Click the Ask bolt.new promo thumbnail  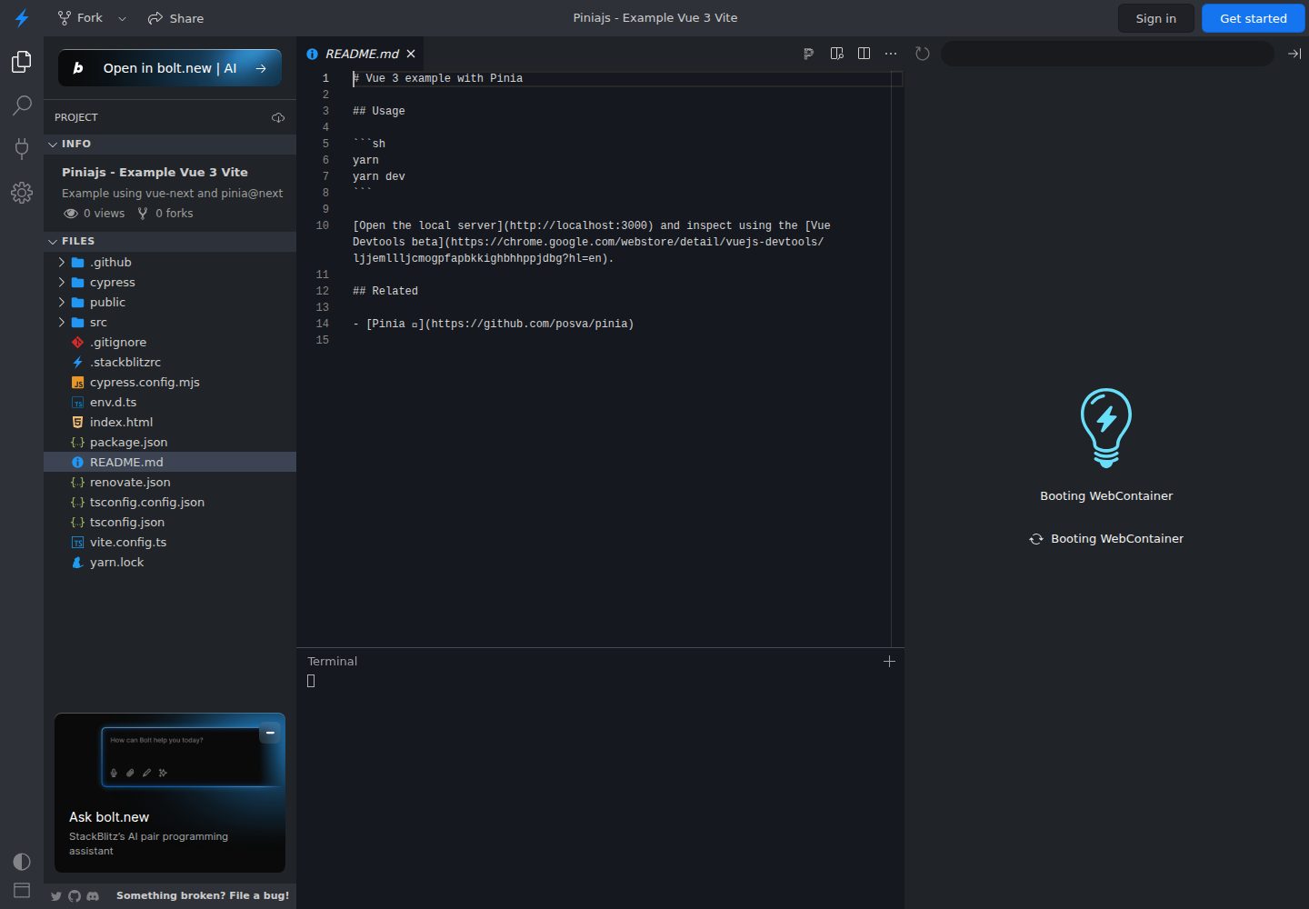(170, 793)
